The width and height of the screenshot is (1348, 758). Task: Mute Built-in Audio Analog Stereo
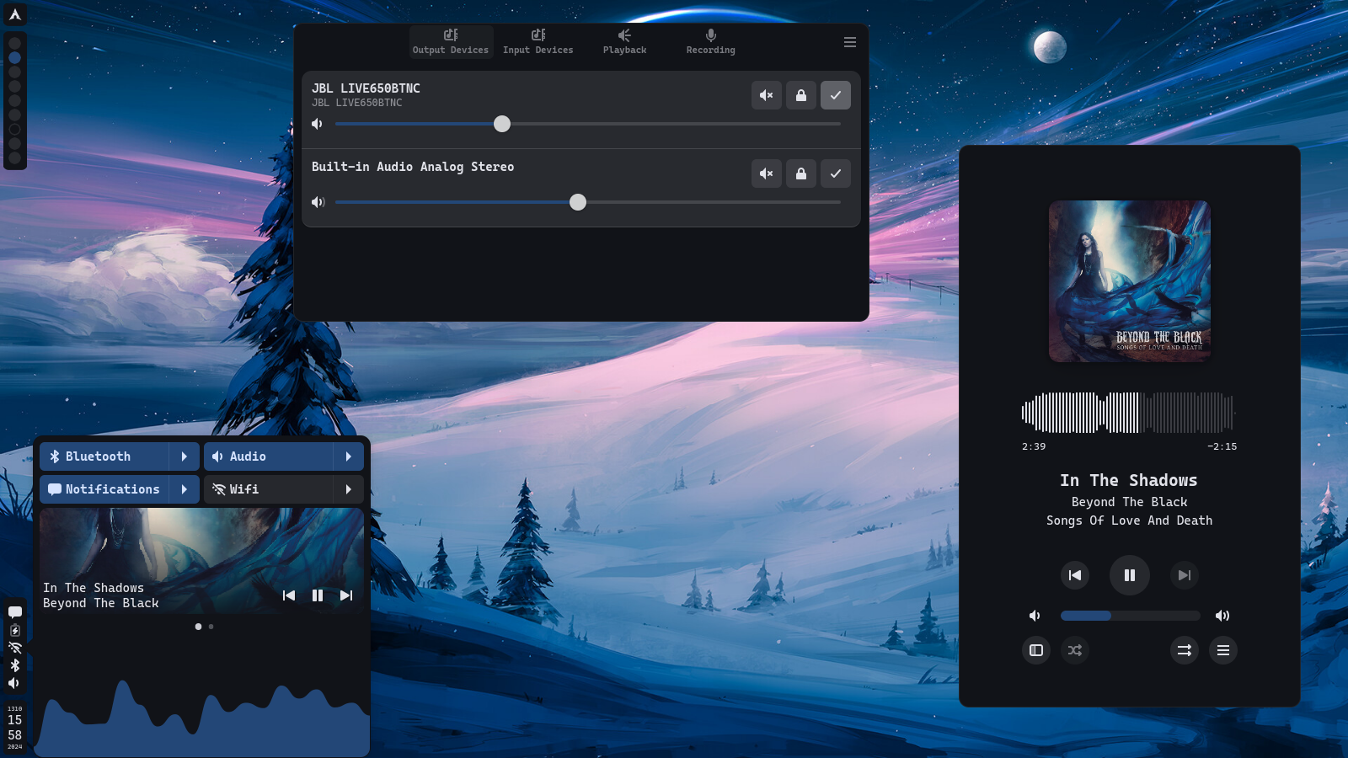pos(767,173)
